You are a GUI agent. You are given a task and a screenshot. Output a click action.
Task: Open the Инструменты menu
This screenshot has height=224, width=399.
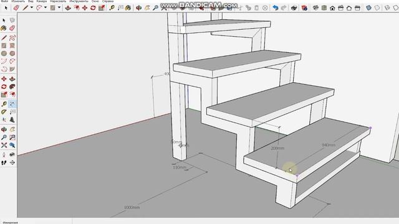[79, 1]
